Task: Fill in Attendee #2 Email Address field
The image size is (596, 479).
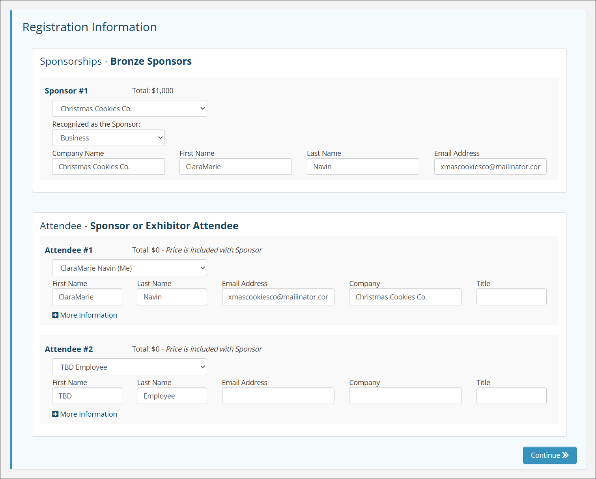Action: (x=278, y=396)
